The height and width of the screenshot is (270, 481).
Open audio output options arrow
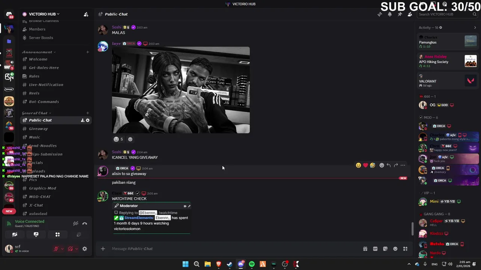77,249
